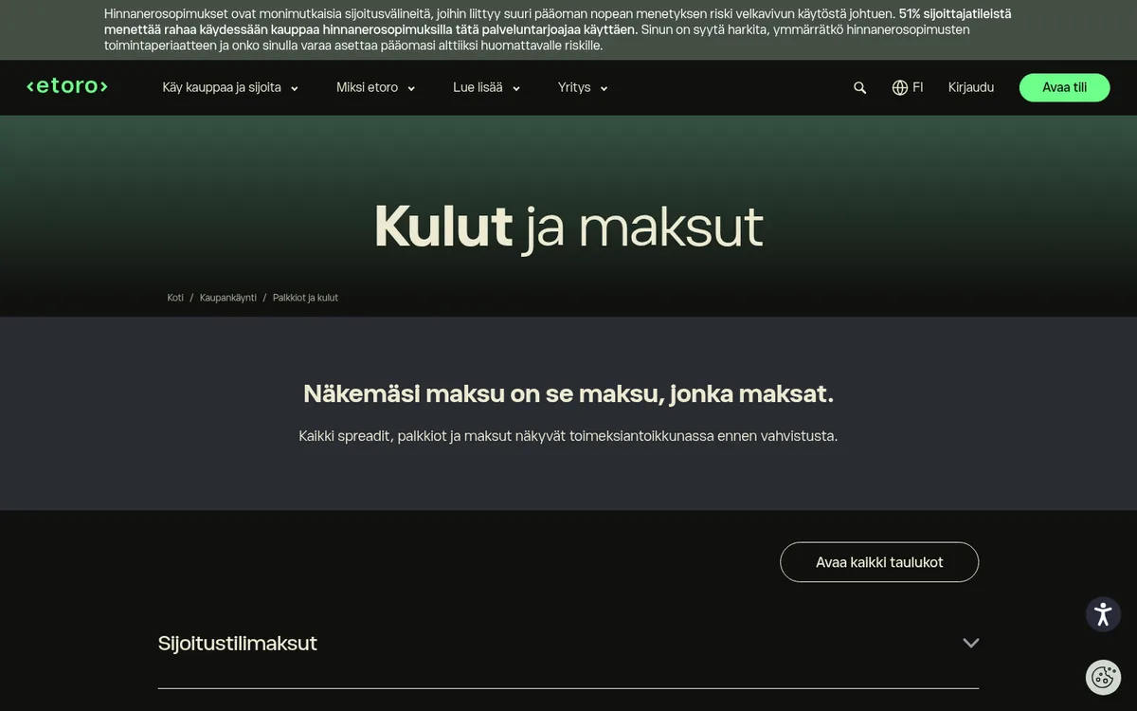
Task: Click the Kulut ja maksut title
Action: [x=568, y=227]
